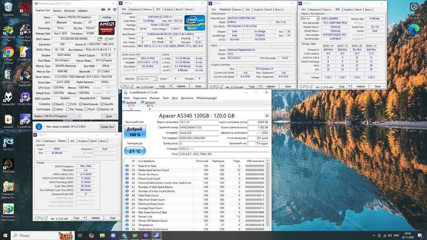Viewport: 427px width, 240px height.
Task: Switch to the Advanced tab in GPU-Z
Action: click(70, 11)
